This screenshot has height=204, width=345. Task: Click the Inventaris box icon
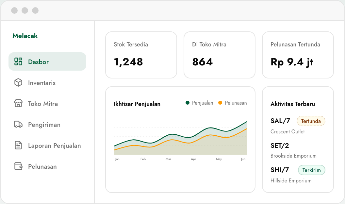(18, 82)
